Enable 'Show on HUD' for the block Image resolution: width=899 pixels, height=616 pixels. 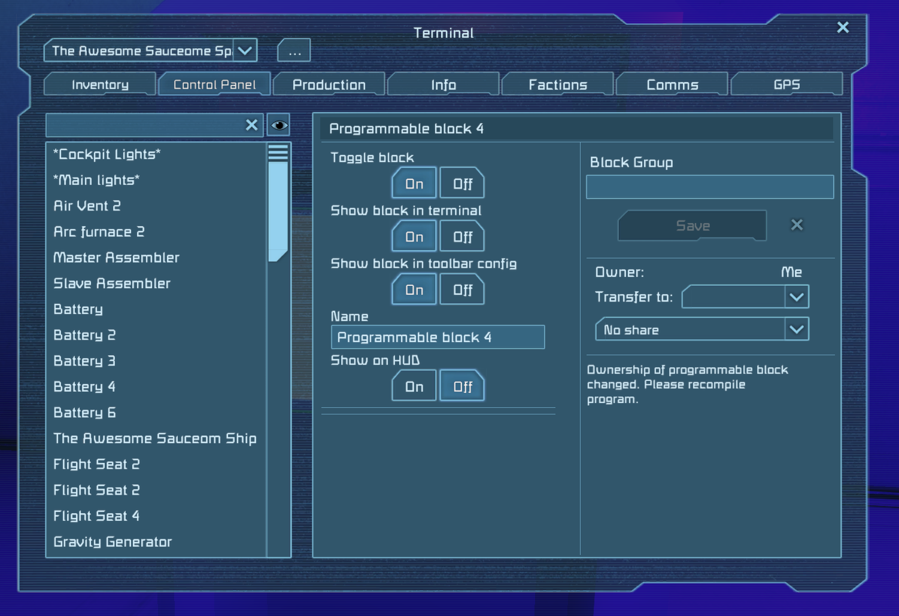click(413, 386)
